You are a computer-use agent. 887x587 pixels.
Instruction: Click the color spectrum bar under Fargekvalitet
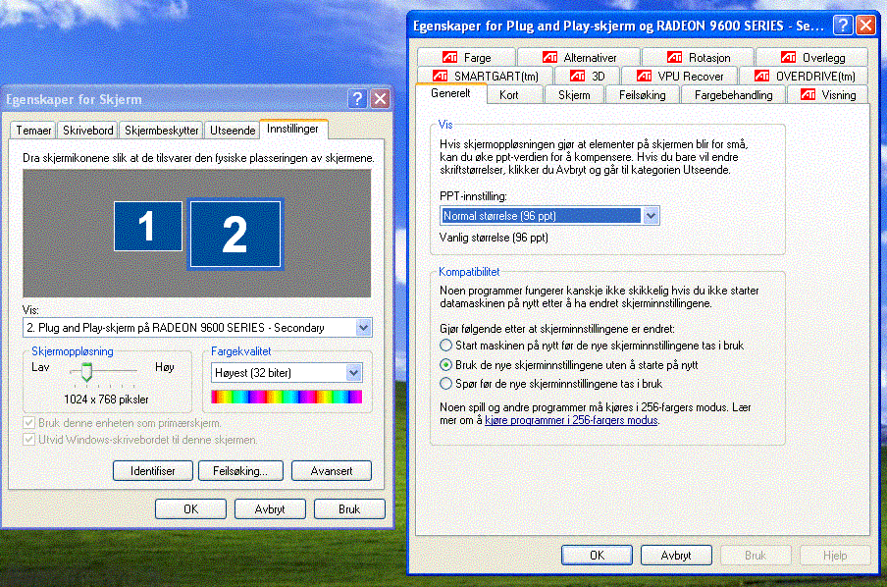coord(287,397)
